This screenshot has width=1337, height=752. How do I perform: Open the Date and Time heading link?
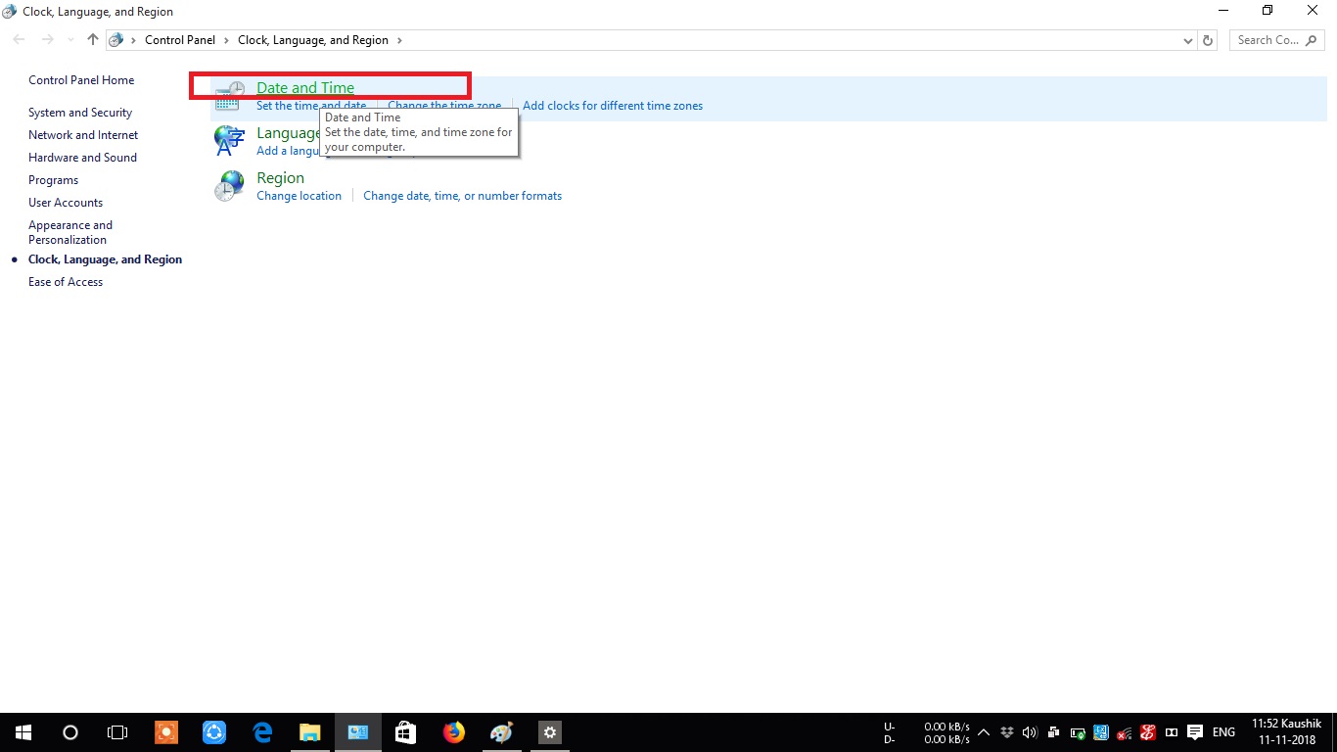point(305,87)
